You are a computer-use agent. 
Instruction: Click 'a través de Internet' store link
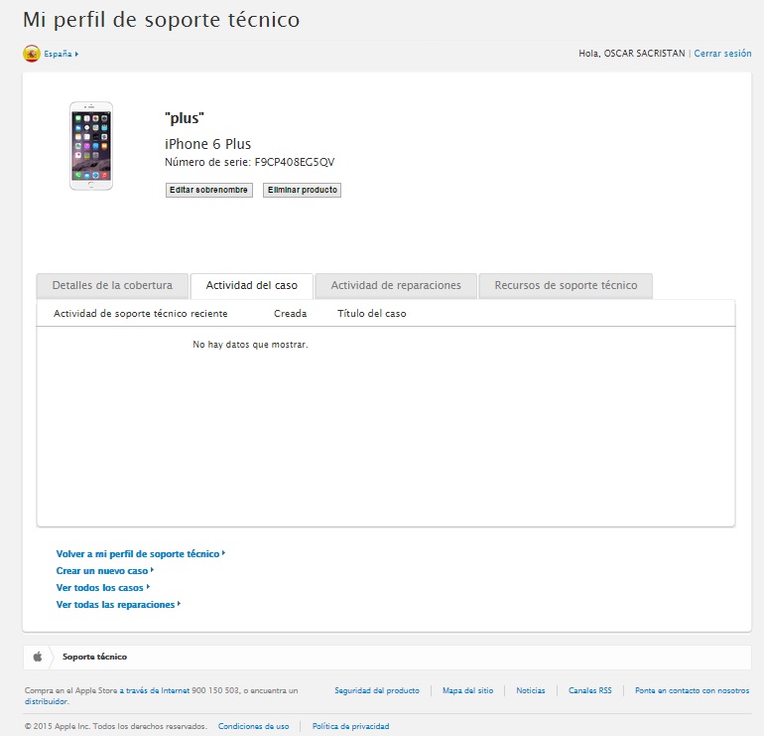[155, 690]
